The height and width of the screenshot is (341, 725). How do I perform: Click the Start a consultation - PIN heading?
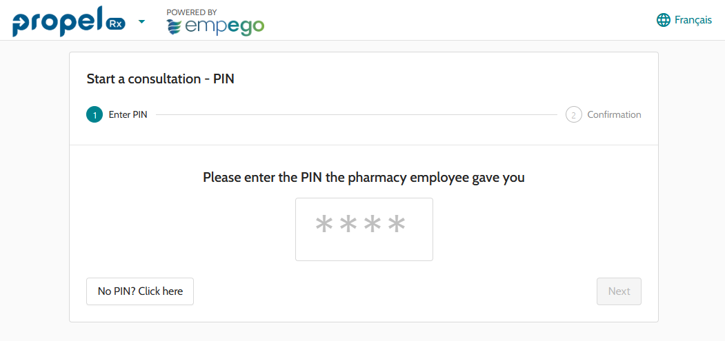(x=161, y=79)
